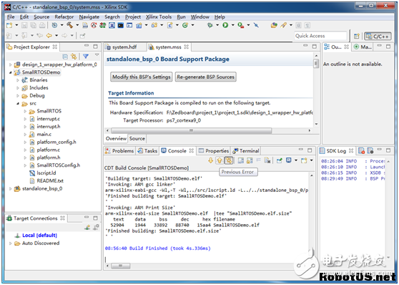Image resolution: width=399 pixels, height=285 pixels.
Task: Close the system.mss editor tab
Action: 186,47
